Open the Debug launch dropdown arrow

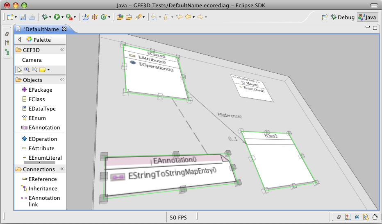(x=50, y=17)
